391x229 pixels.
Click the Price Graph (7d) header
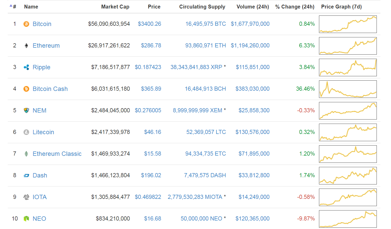tap(341, 7)
